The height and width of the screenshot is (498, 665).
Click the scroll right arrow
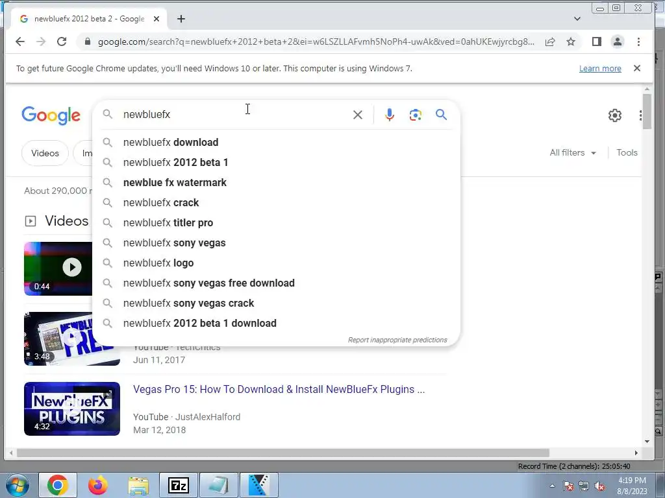point(636,453)
